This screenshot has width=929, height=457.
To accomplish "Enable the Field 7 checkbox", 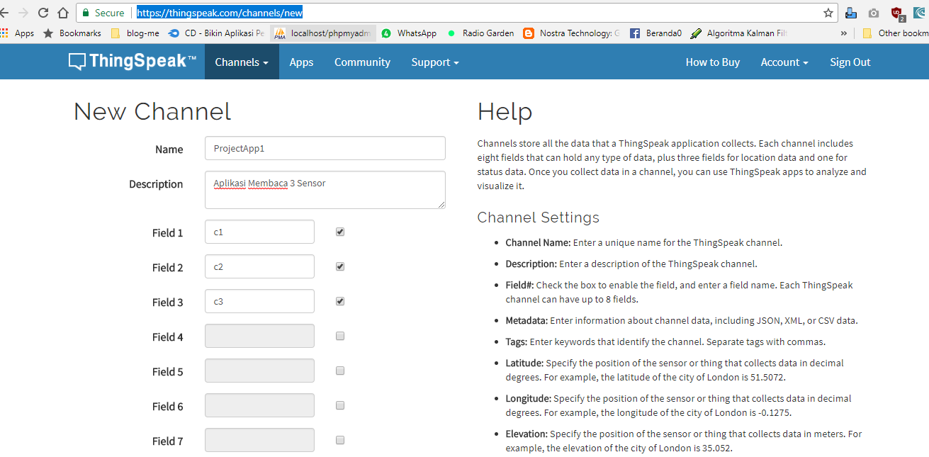I will tap(340, 440).
